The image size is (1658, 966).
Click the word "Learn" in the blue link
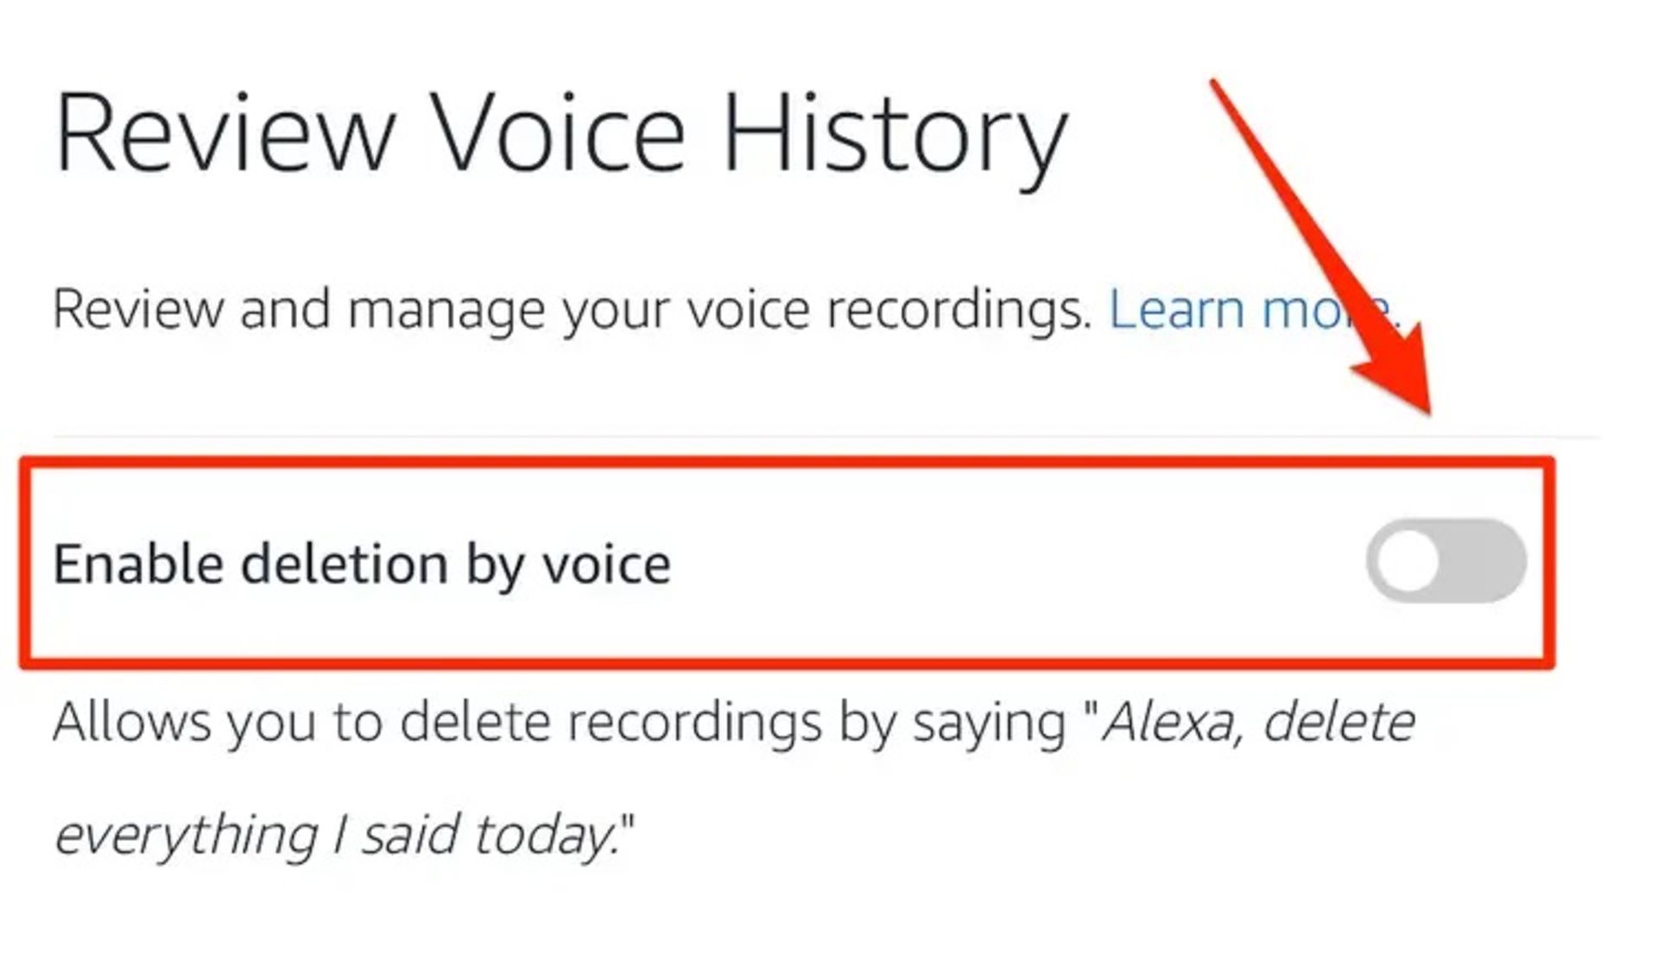pyautogui.click(x=1176, y=309)
